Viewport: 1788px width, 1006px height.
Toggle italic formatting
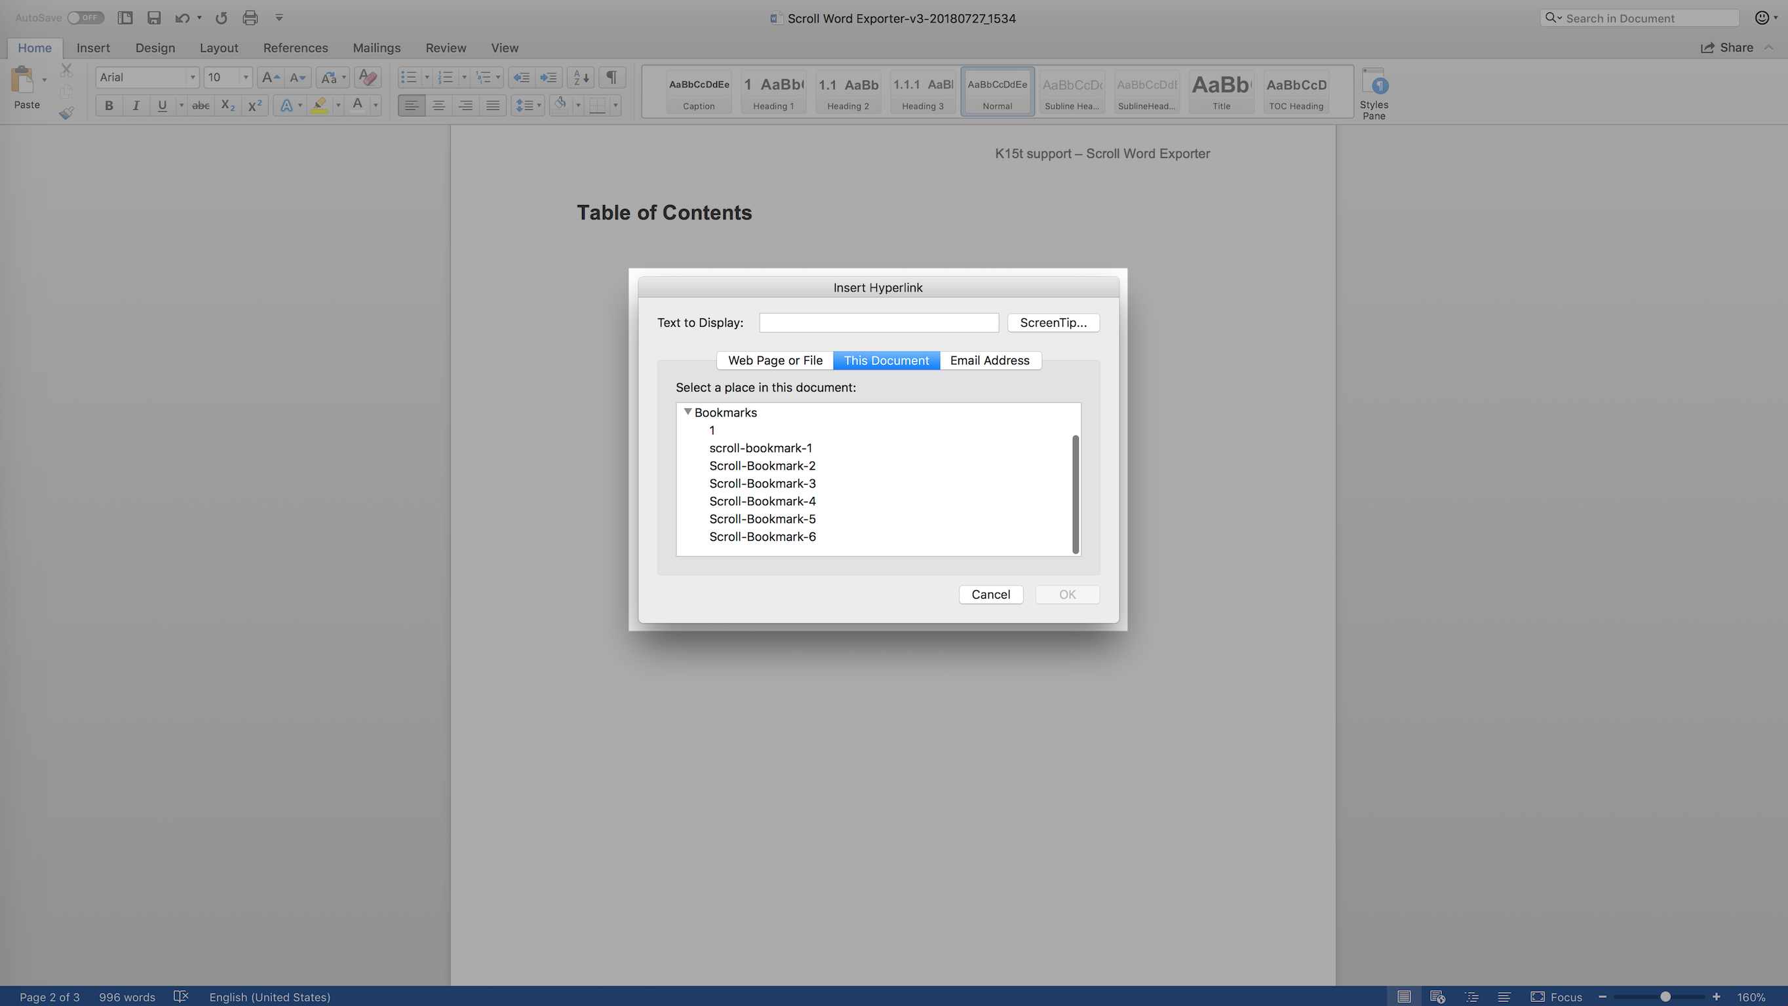click(x=136, y=105)
